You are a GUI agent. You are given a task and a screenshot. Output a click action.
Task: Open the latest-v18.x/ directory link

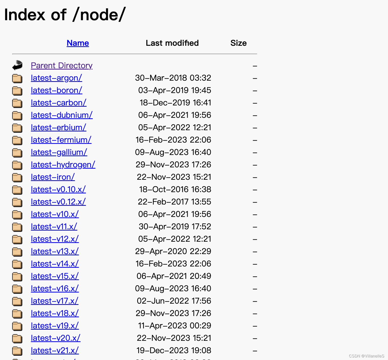(x=55, y=313)
